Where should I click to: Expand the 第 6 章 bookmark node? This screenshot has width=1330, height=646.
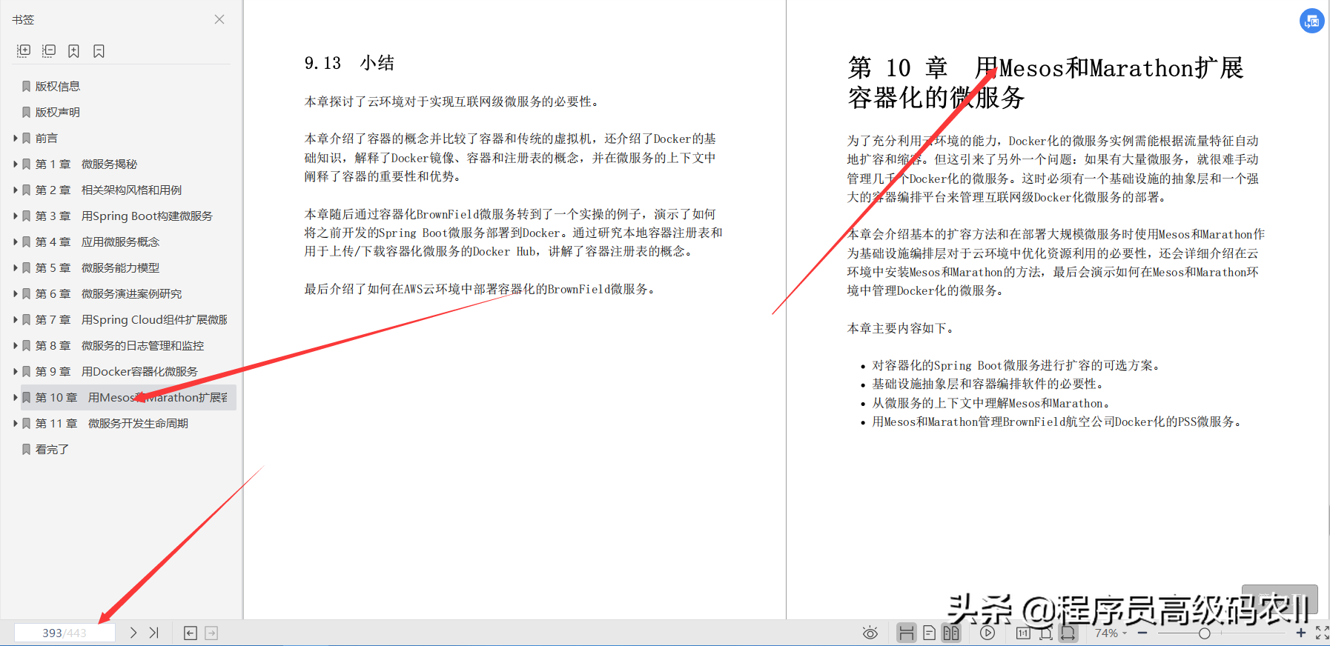pos(16,293)
